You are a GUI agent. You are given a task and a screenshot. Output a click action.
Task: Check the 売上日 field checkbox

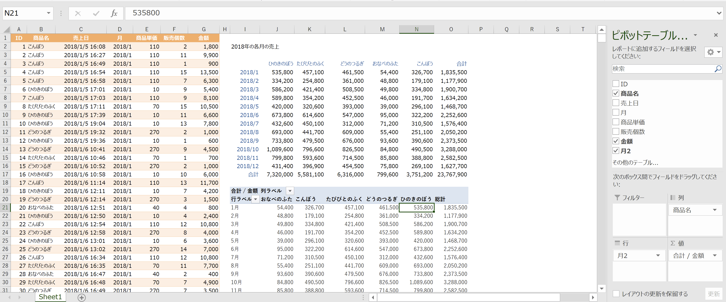[x=616, y=103]
